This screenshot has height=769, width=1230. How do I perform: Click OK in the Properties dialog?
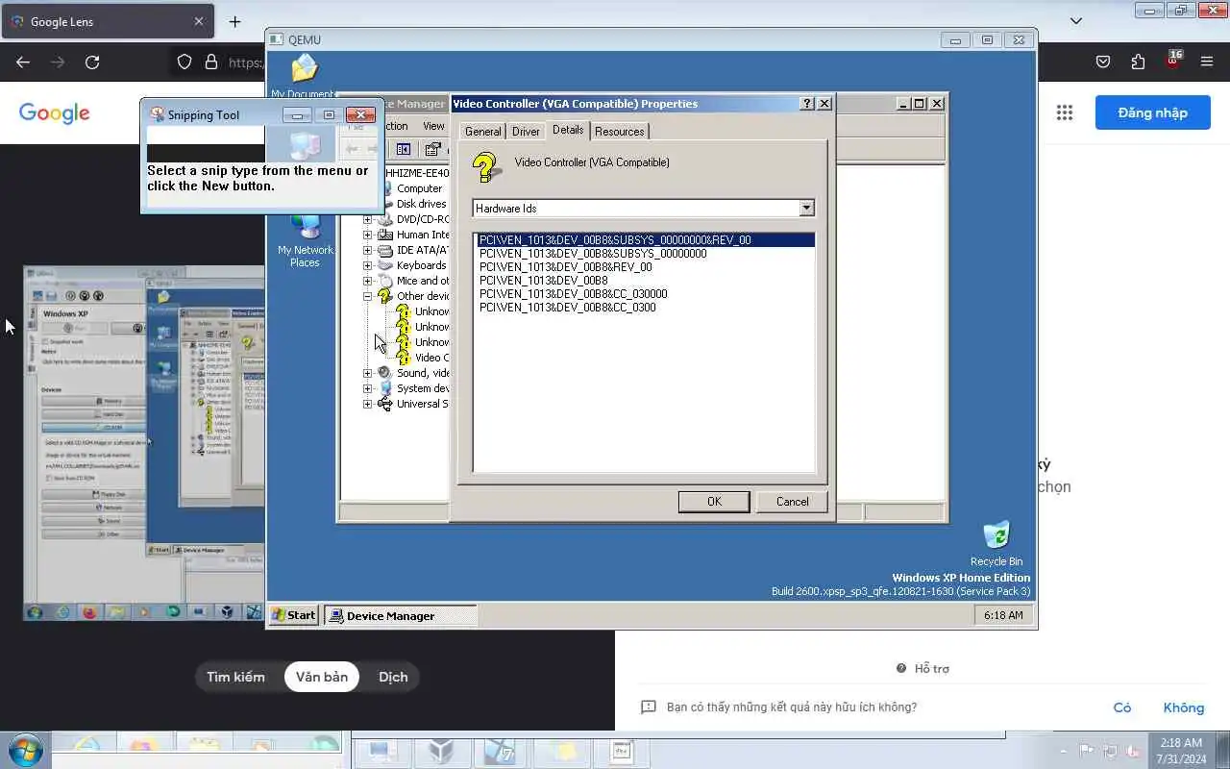click(714, 502)
